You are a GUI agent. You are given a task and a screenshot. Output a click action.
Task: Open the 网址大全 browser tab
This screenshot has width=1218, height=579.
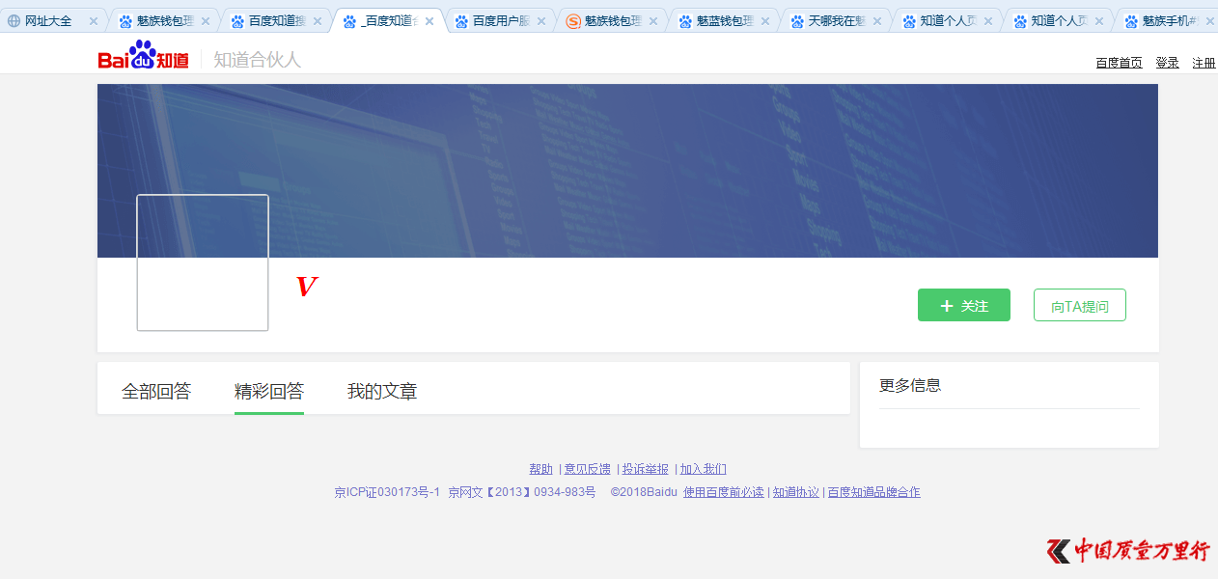coord(48,20)
